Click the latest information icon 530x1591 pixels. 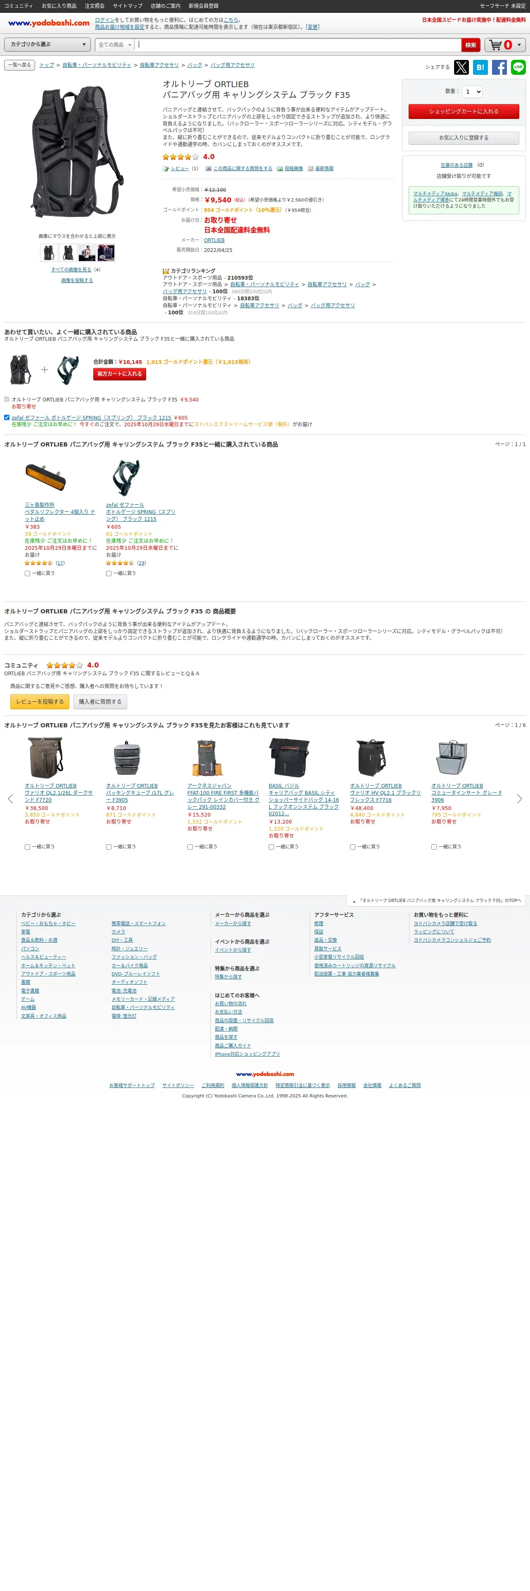coord(310,169)
